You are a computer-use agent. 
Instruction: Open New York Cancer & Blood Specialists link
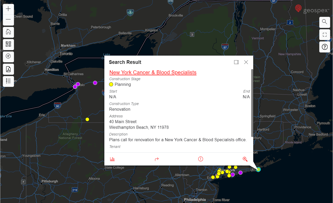pyautogui.click(x=153, y=72)
